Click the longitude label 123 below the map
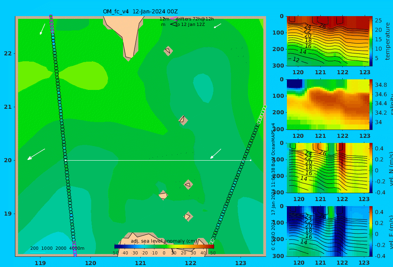Viewport: 393px width, 267px height. click(x=241, y=263)
